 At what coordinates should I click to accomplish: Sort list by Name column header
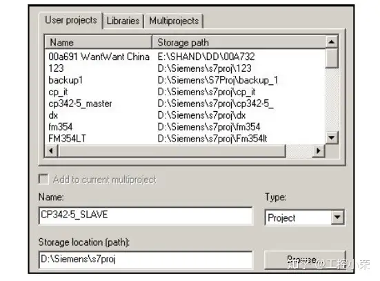click(99, 42)
